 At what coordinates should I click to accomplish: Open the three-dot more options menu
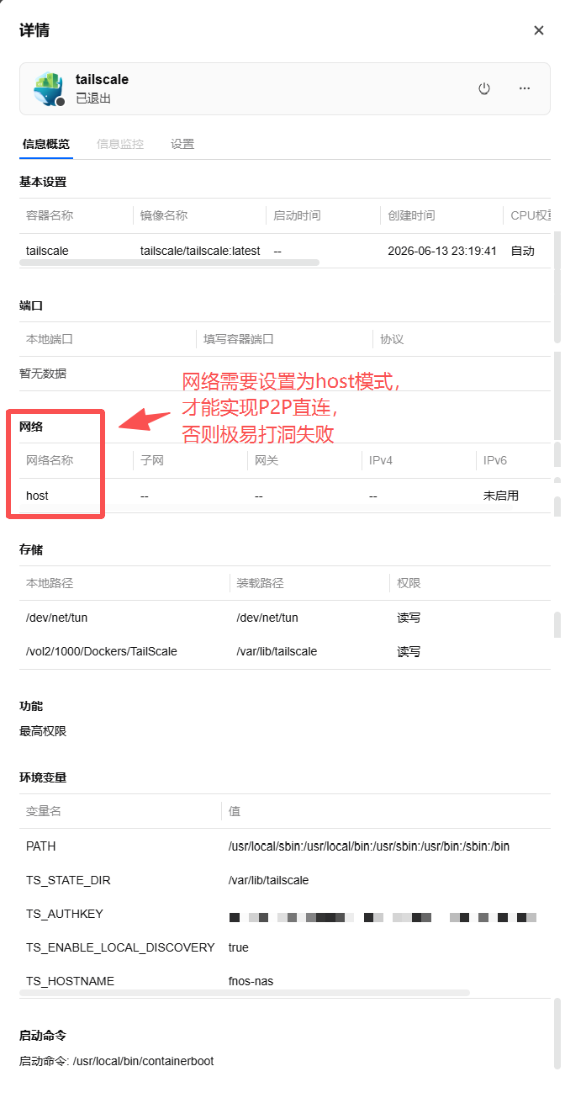pos(525,88)
